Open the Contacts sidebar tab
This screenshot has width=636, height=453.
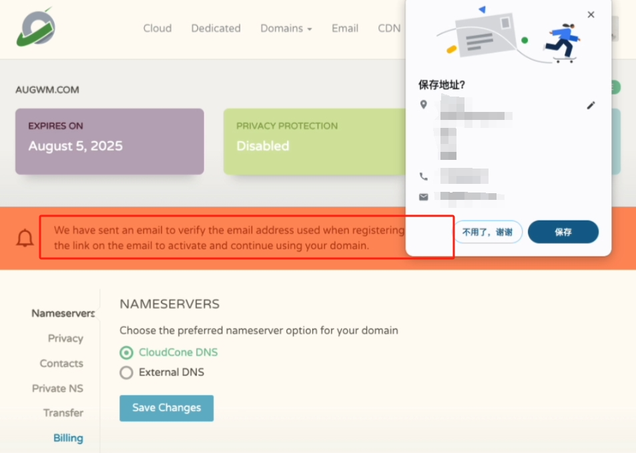[x=61, y=363]
